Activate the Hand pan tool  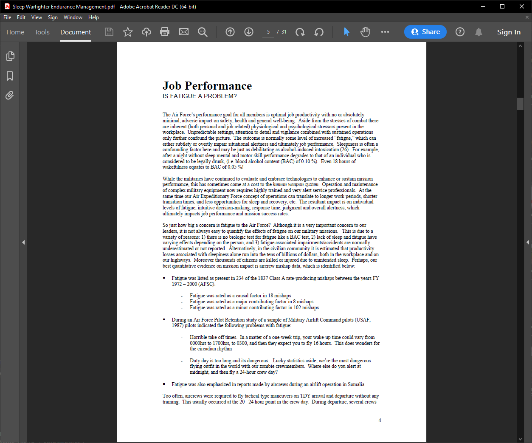pyautogui.click(x=365, y=32)
